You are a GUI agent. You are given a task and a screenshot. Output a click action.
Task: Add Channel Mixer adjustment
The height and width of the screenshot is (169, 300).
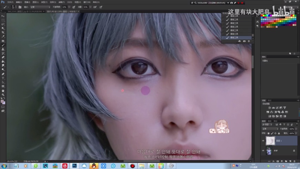tap(283, 112)
